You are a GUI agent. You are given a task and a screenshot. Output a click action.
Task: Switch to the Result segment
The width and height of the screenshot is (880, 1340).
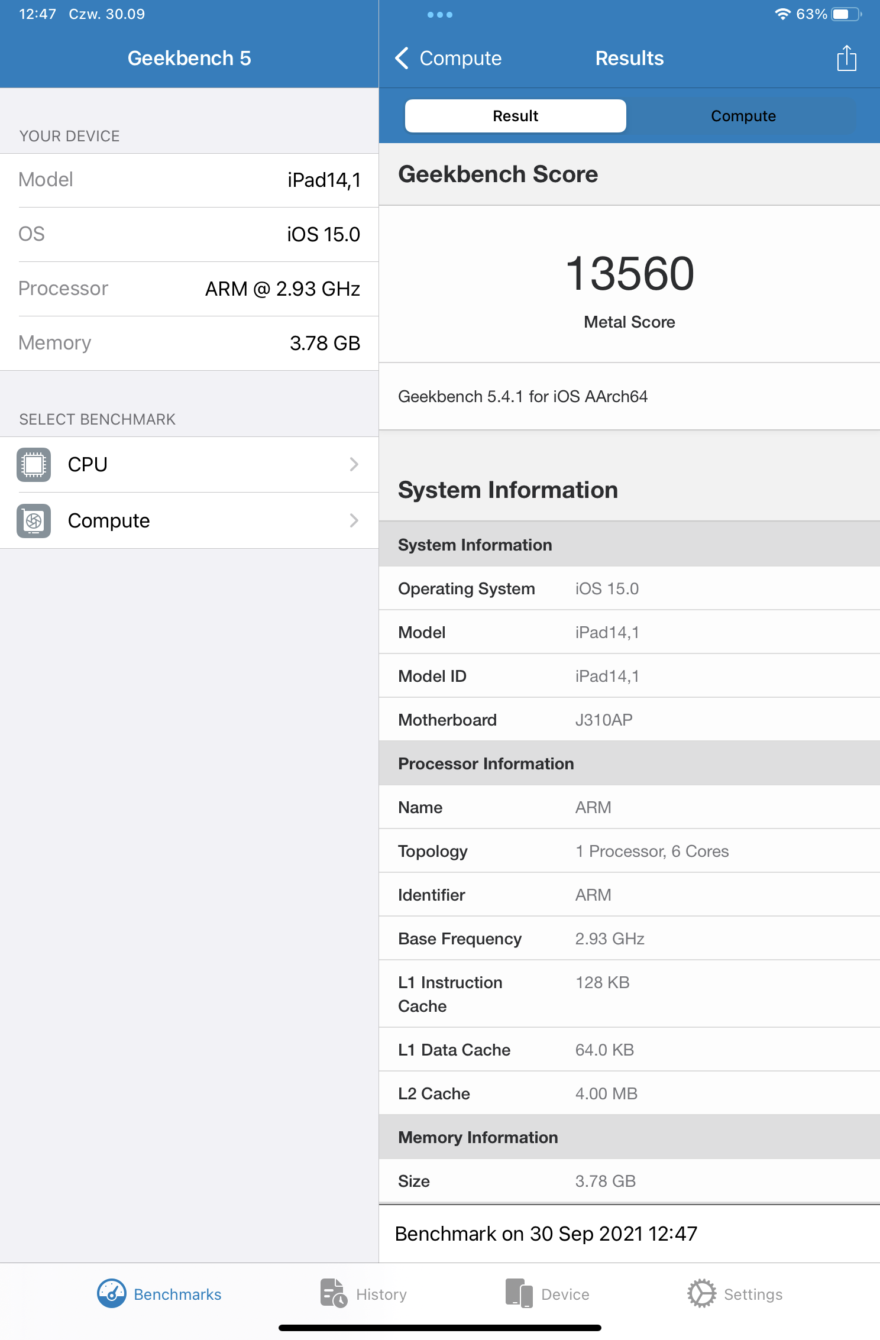click(515, 116)
